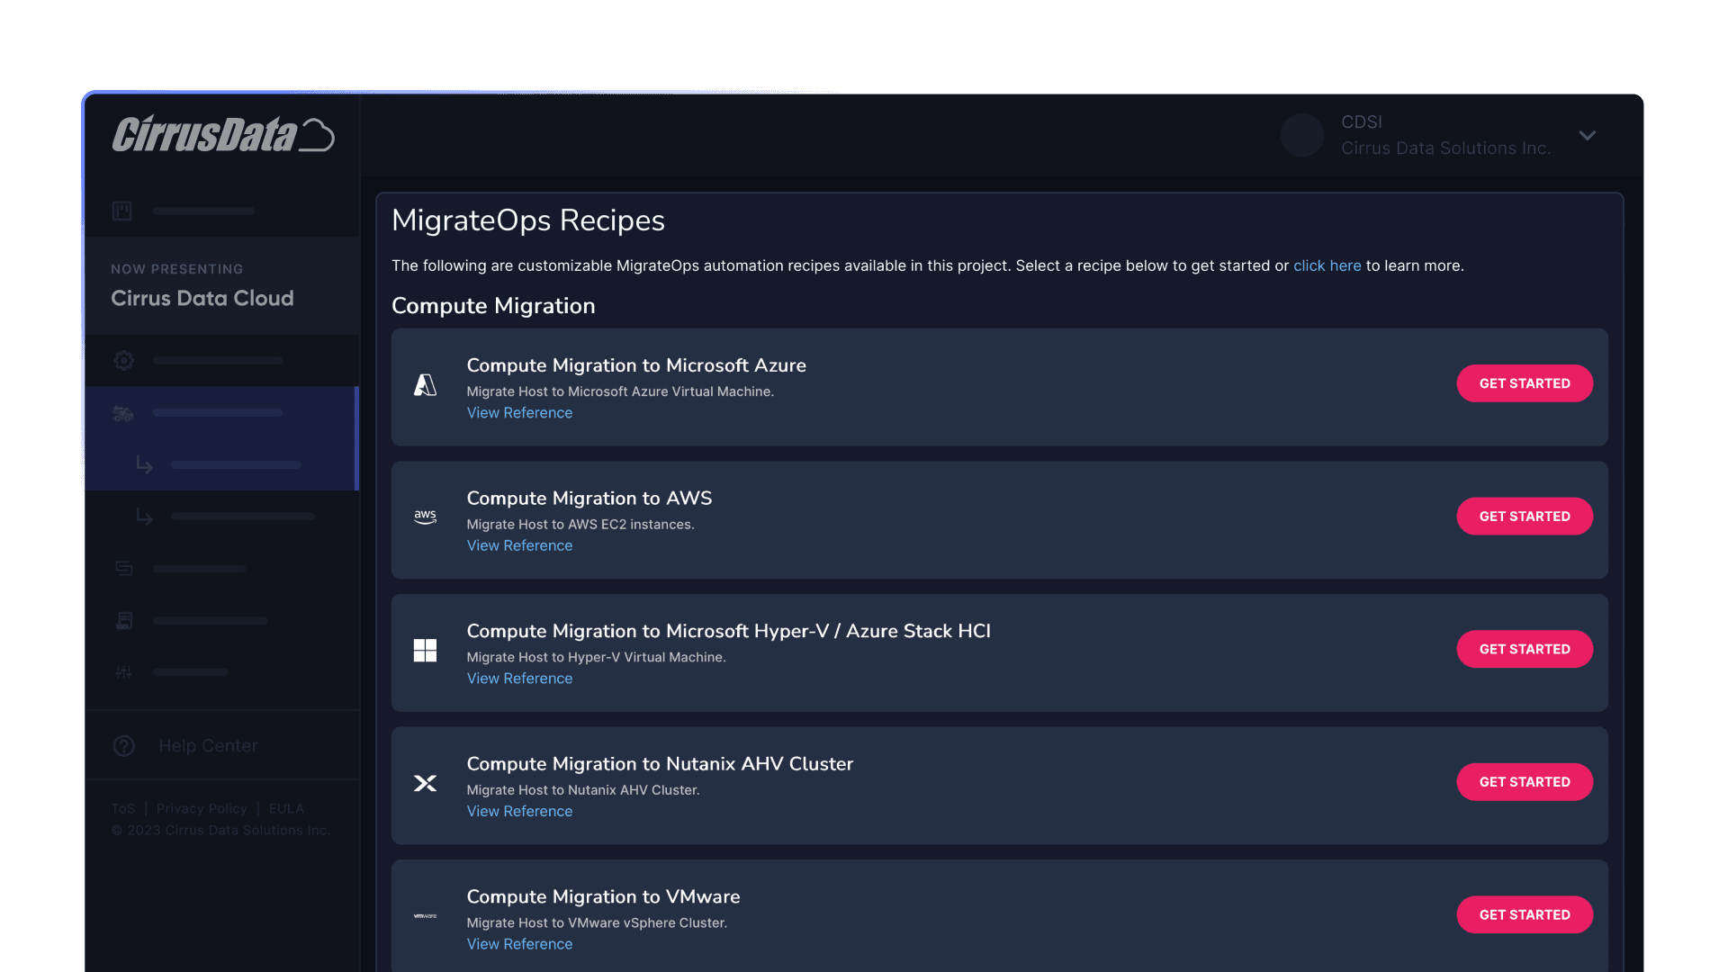Image resolution: width=1728 pixels, height=972 pixels.
Task: Click the "Compute Migration to Microsoft Azure" title
Action: (636, 365)
